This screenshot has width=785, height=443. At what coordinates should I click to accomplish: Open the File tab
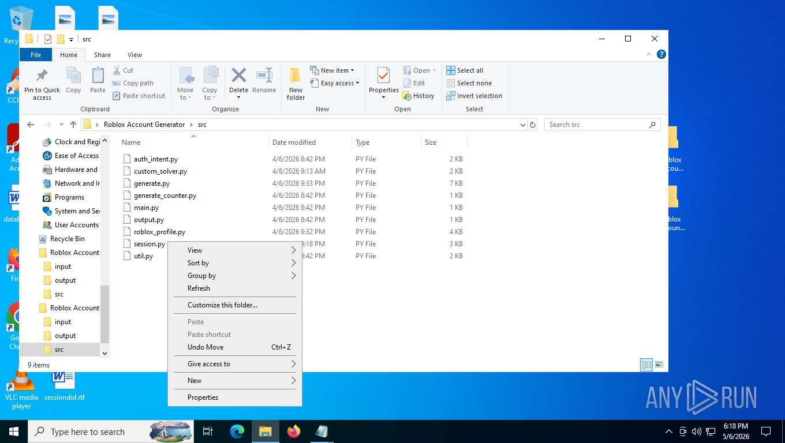coord(36,55)
